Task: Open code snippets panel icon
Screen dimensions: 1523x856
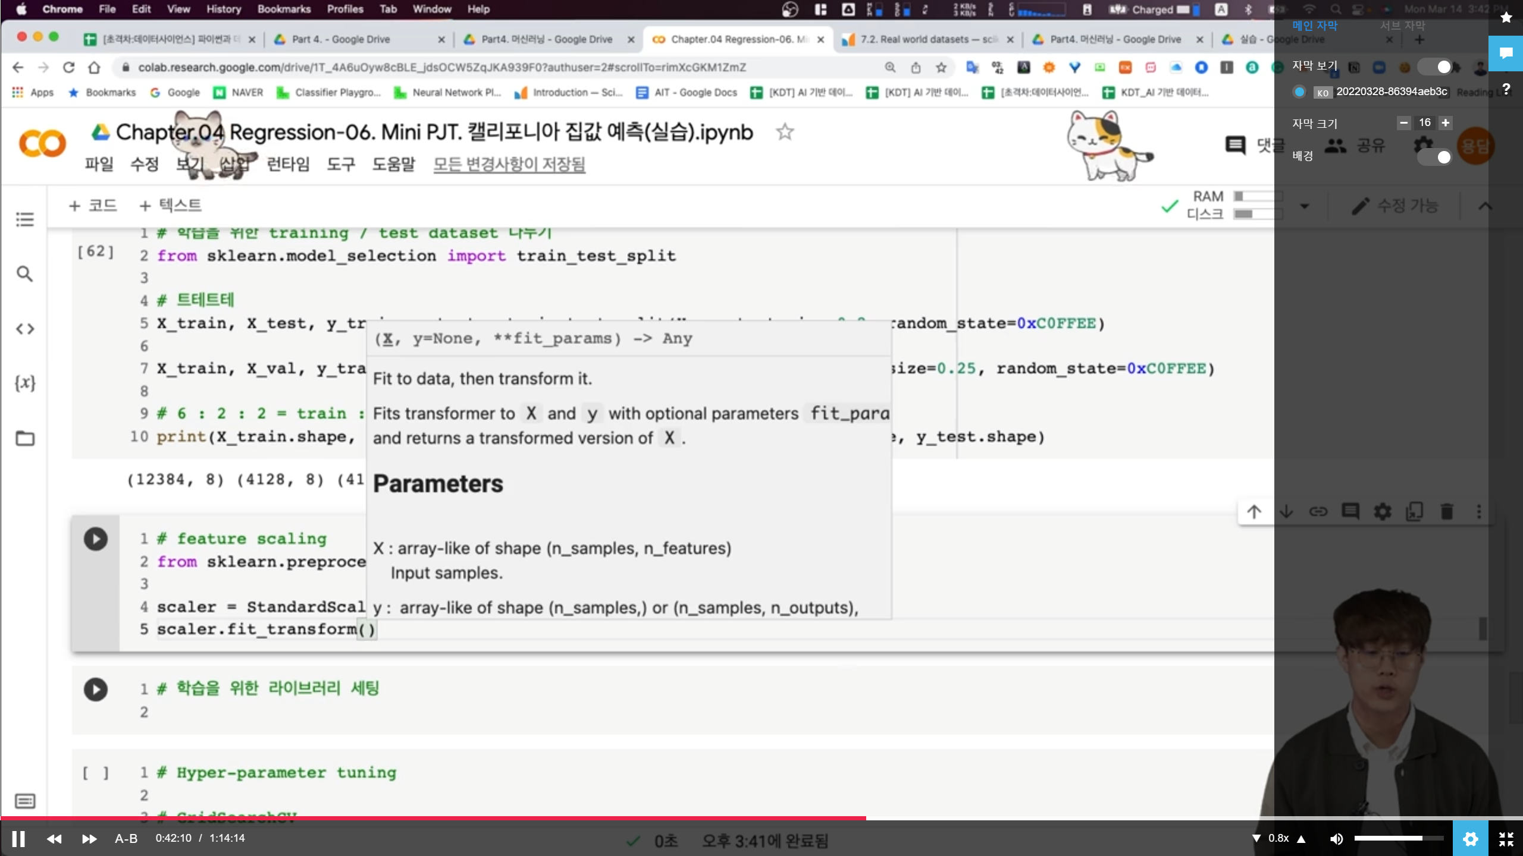Action: click(x=24, y=329)
